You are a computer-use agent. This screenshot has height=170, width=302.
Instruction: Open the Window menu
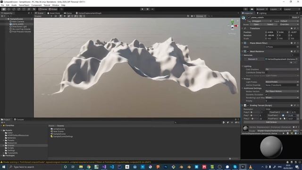(x=56, y=5)
